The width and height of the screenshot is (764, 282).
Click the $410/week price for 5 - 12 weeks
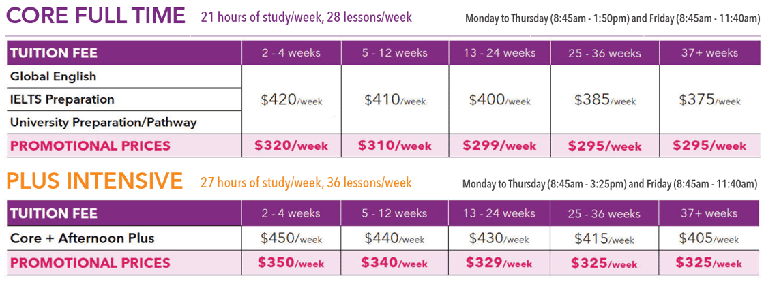(395, 100)
